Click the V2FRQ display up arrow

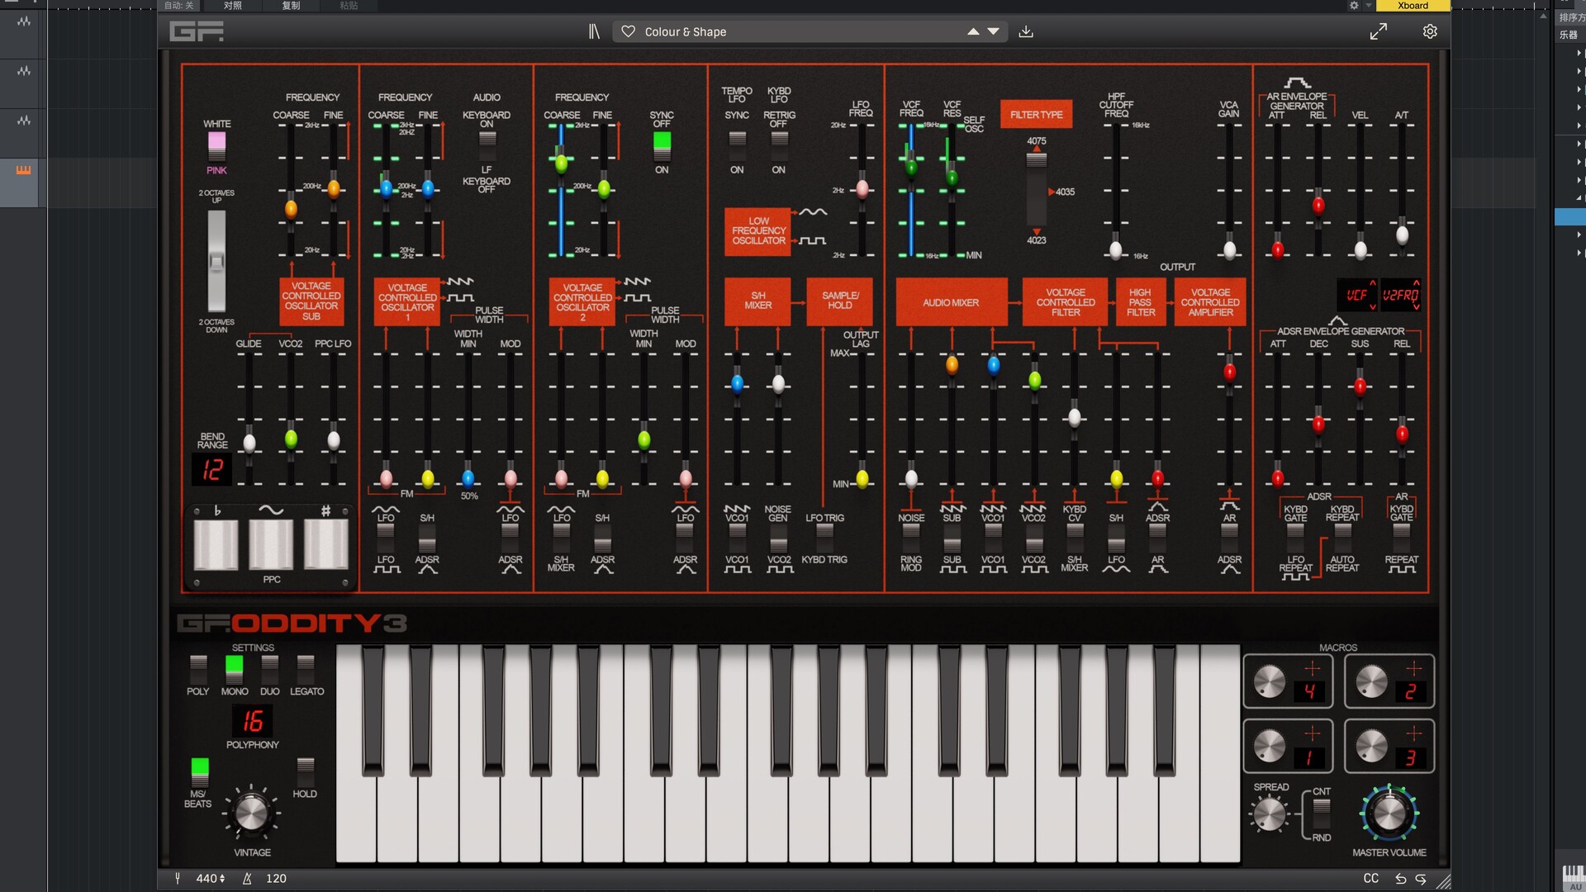click(1416, 283)
